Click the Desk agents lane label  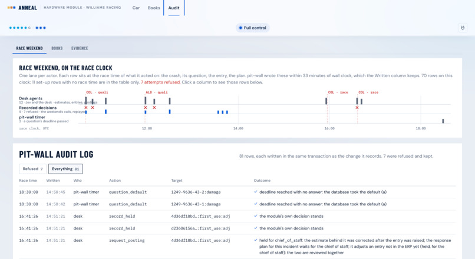pyautogui.click(x=31, y=98)
